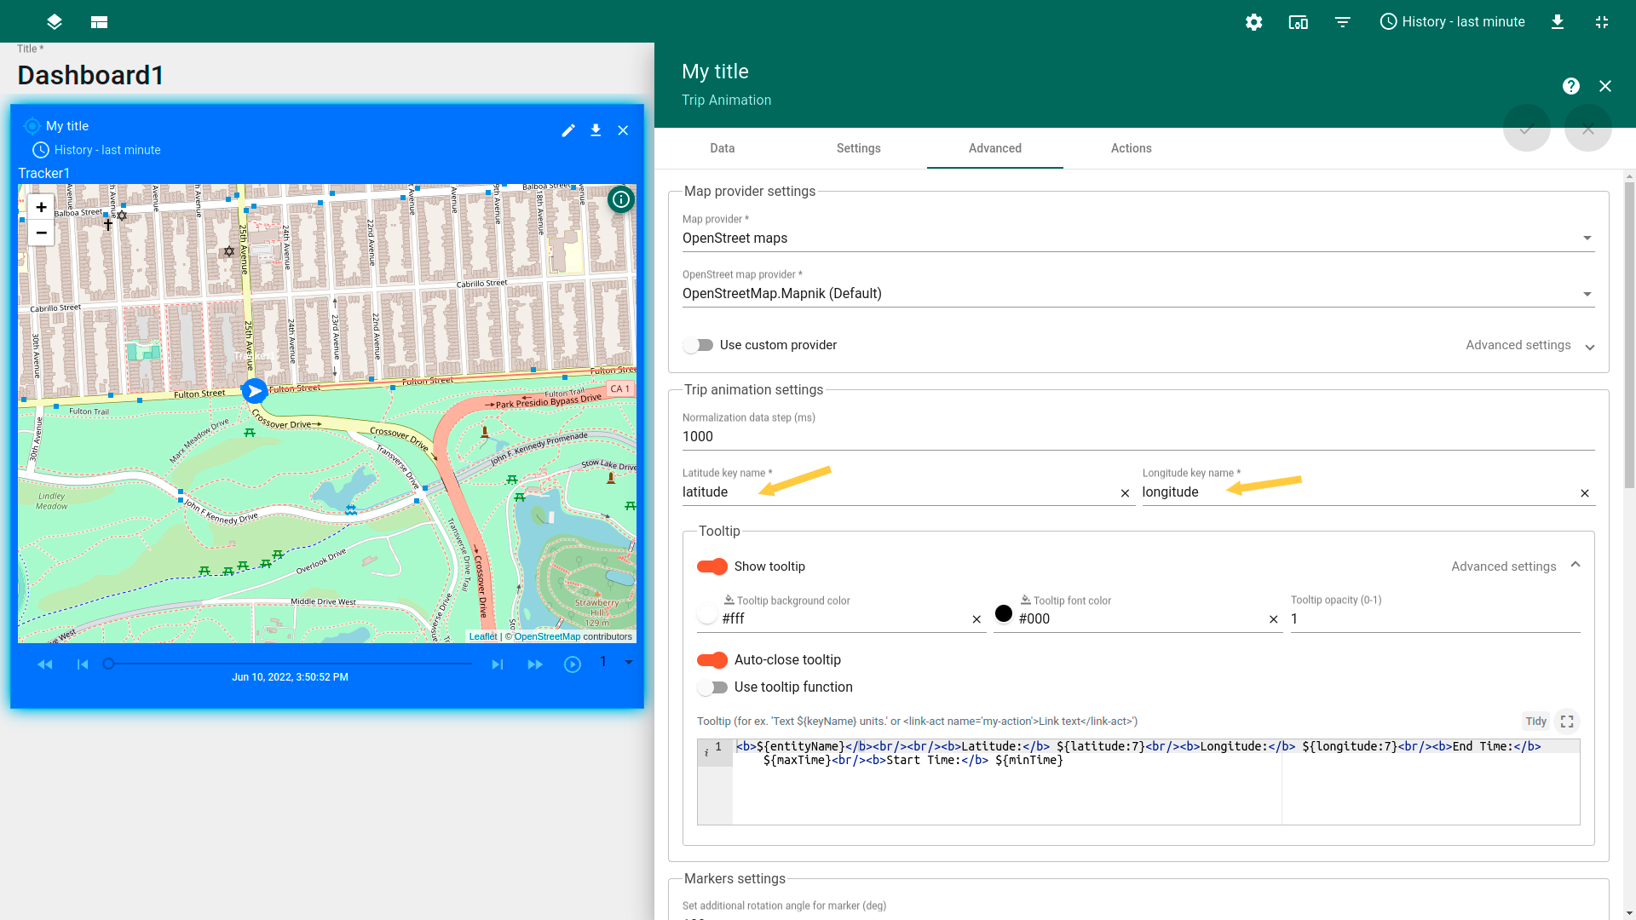Export dashboard with top download icon
This screenshot has height=920, width=1636.
1557,22
